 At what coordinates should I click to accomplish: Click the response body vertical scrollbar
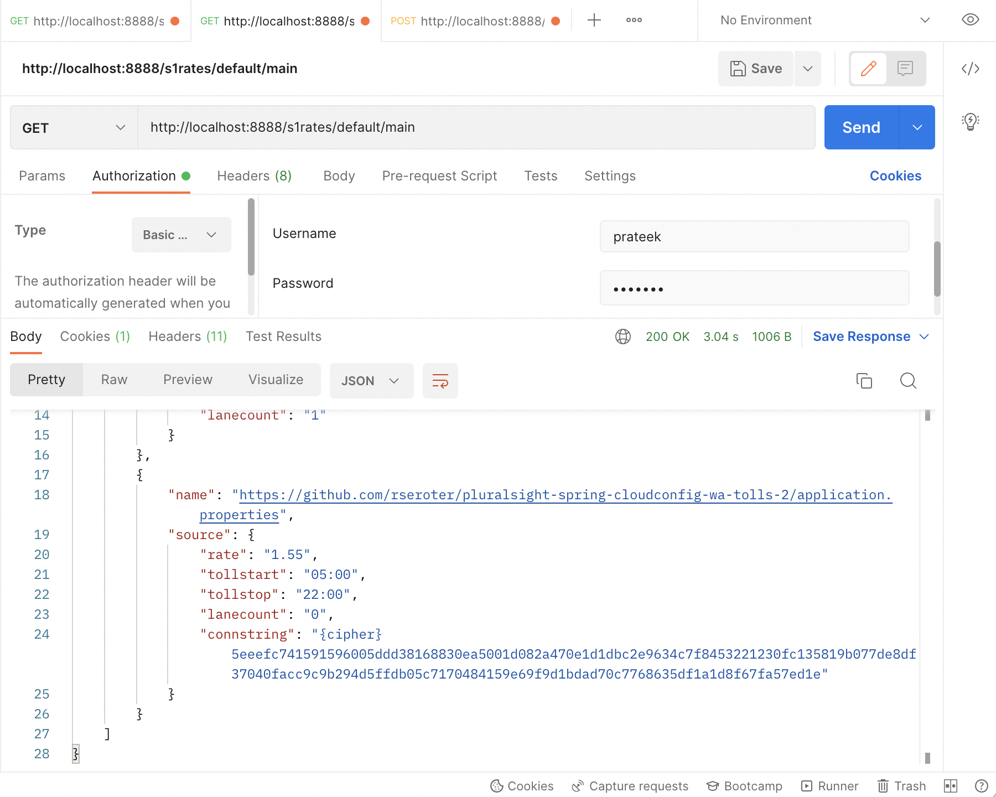927,587
